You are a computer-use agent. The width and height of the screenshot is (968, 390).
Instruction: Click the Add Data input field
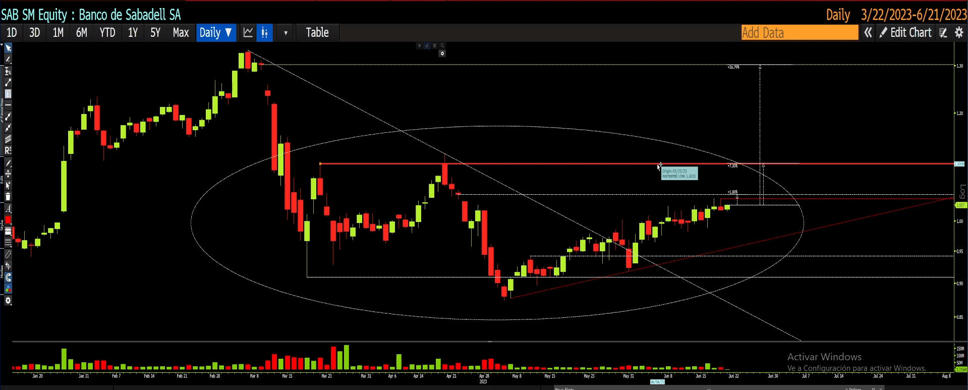[x=800, y=33]
